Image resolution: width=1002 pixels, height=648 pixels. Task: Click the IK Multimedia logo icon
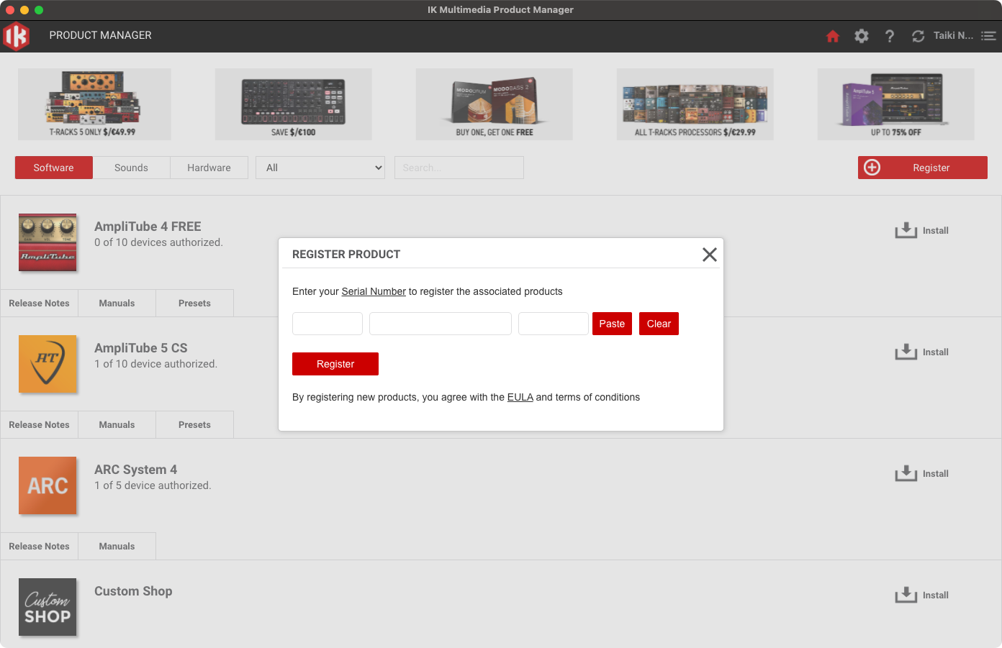(16, 36)
